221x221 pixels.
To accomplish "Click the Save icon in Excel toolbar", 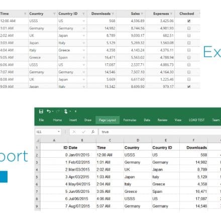I will [x=41, y=112].
